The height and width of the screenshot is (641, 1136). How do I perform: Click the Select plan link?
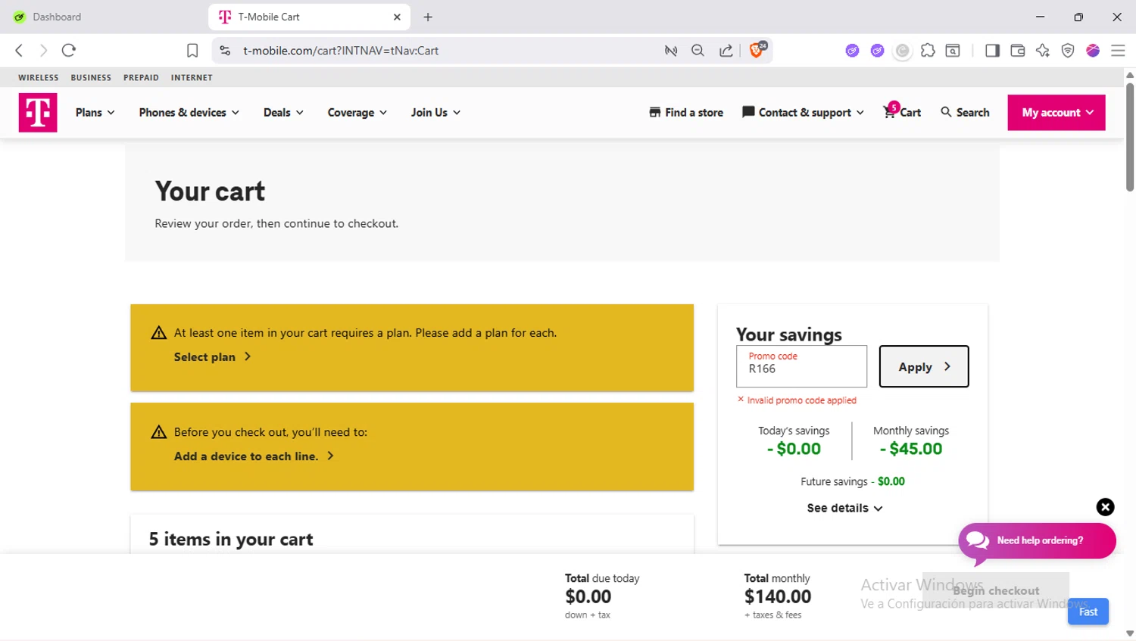coord(212,356)
